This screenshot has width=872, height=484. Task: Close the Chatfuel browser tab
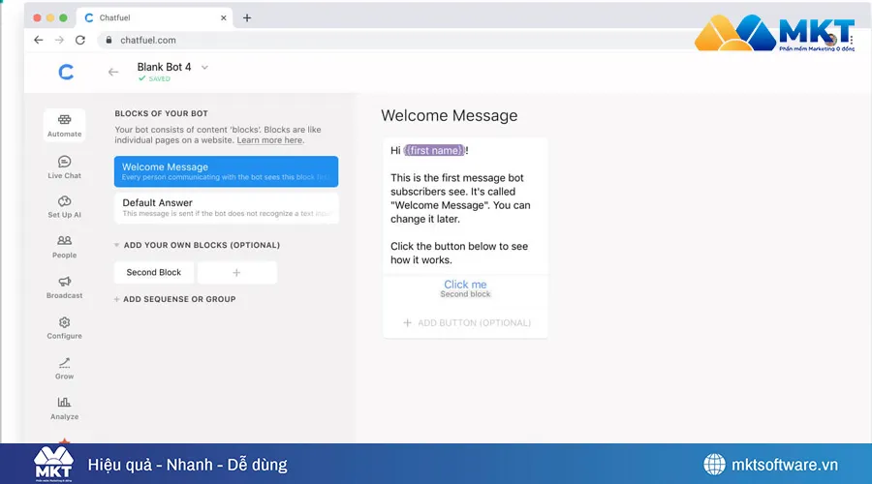(x=224, y=17)
